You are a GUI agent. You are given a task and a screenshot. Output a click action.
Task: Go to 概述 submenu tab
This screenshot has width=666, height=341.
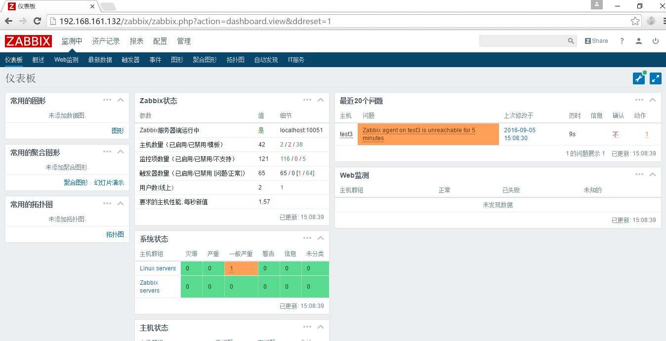tap(39, 60)
